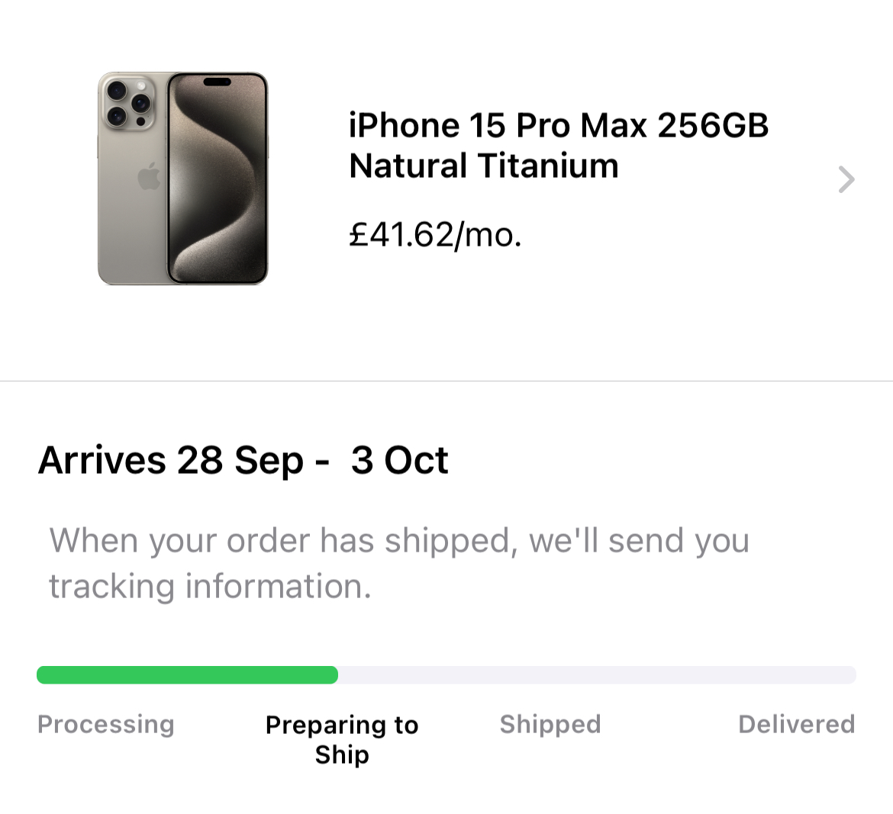Open order details with the right chevron

(846, 180)
